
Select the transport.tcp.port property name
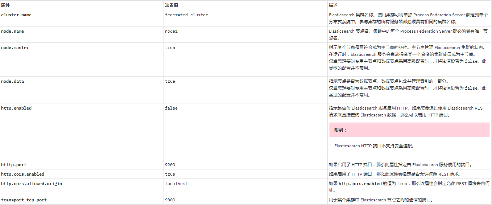24,200
